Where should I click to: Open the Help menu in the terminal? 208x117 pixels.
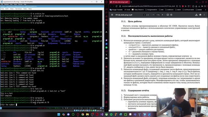[30, 9]
